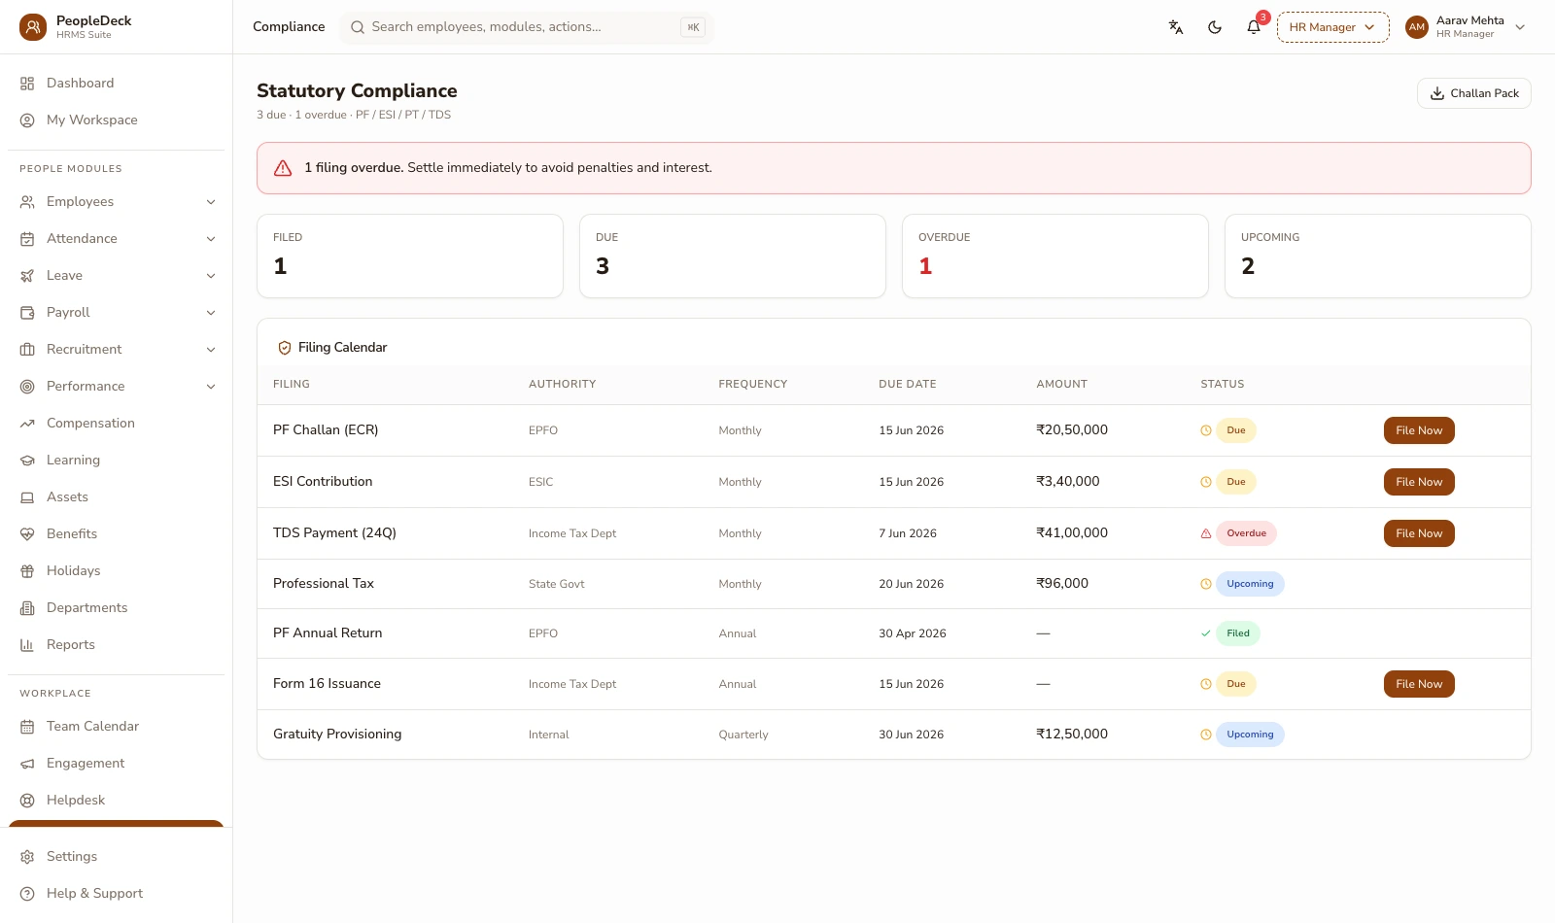Open the language translation icon

(1176, 27)
